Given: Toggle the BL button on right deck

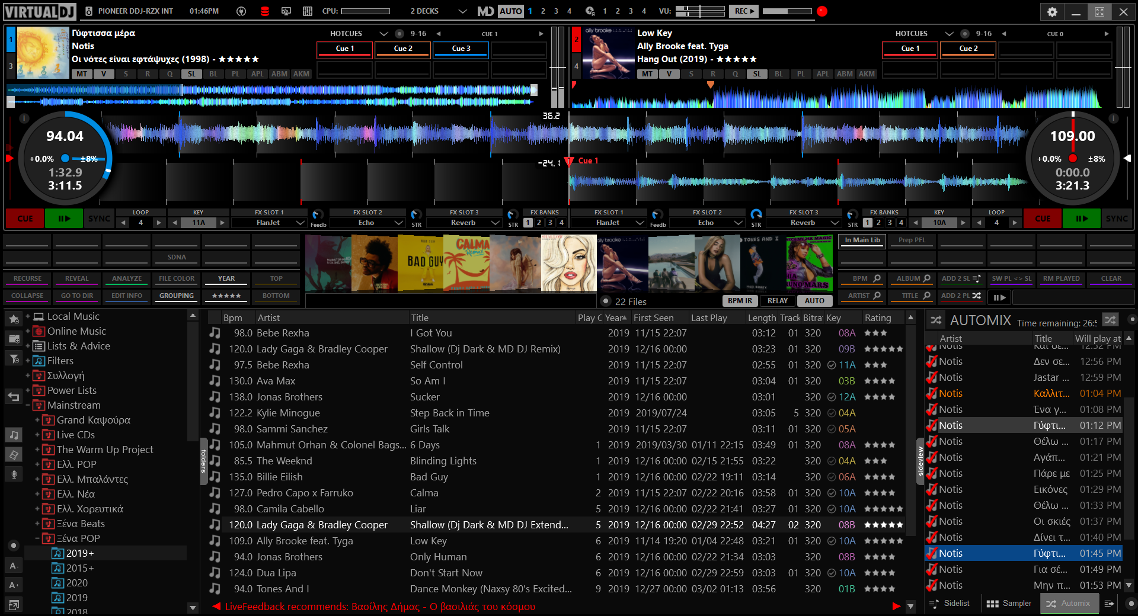Looking at the screenshot, I should (779, 74).
